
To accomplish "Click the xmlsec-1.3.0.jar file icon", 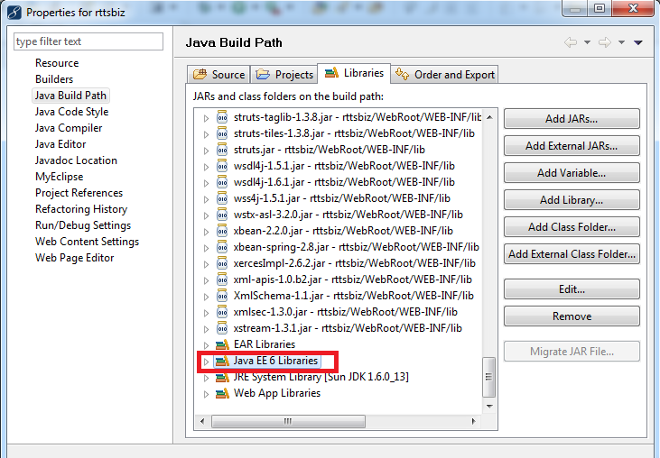I will tap(222, 312).
